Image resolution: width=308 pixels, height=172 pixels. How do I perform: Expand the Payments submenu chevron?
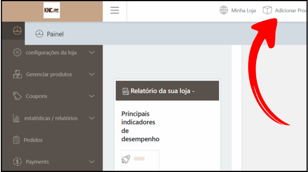(x=92, y=162)
